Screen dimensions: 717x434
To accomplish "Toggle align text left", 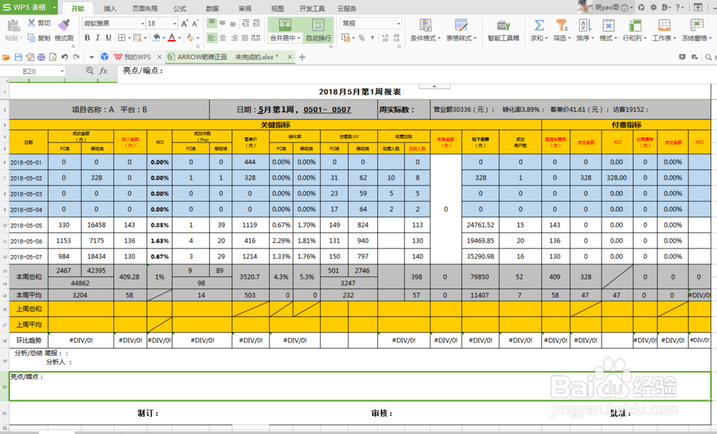I will 212,38.
